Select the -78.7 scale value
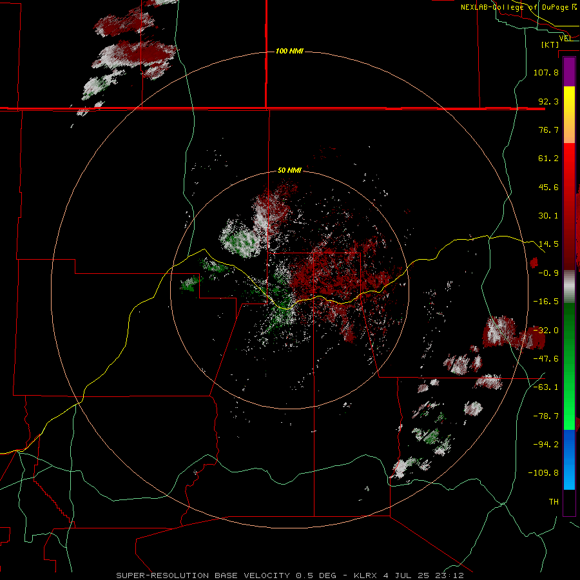The width and height of the screenshot is (580, 580). [546, 416]
